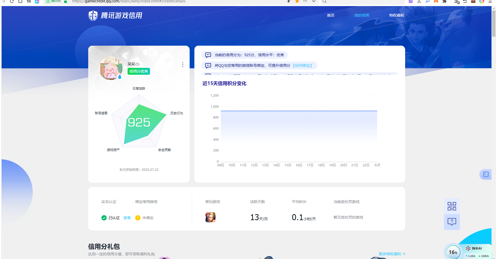
Task: Click the Tencent Game Credit shield logo
Action: [x=93, y=16]
